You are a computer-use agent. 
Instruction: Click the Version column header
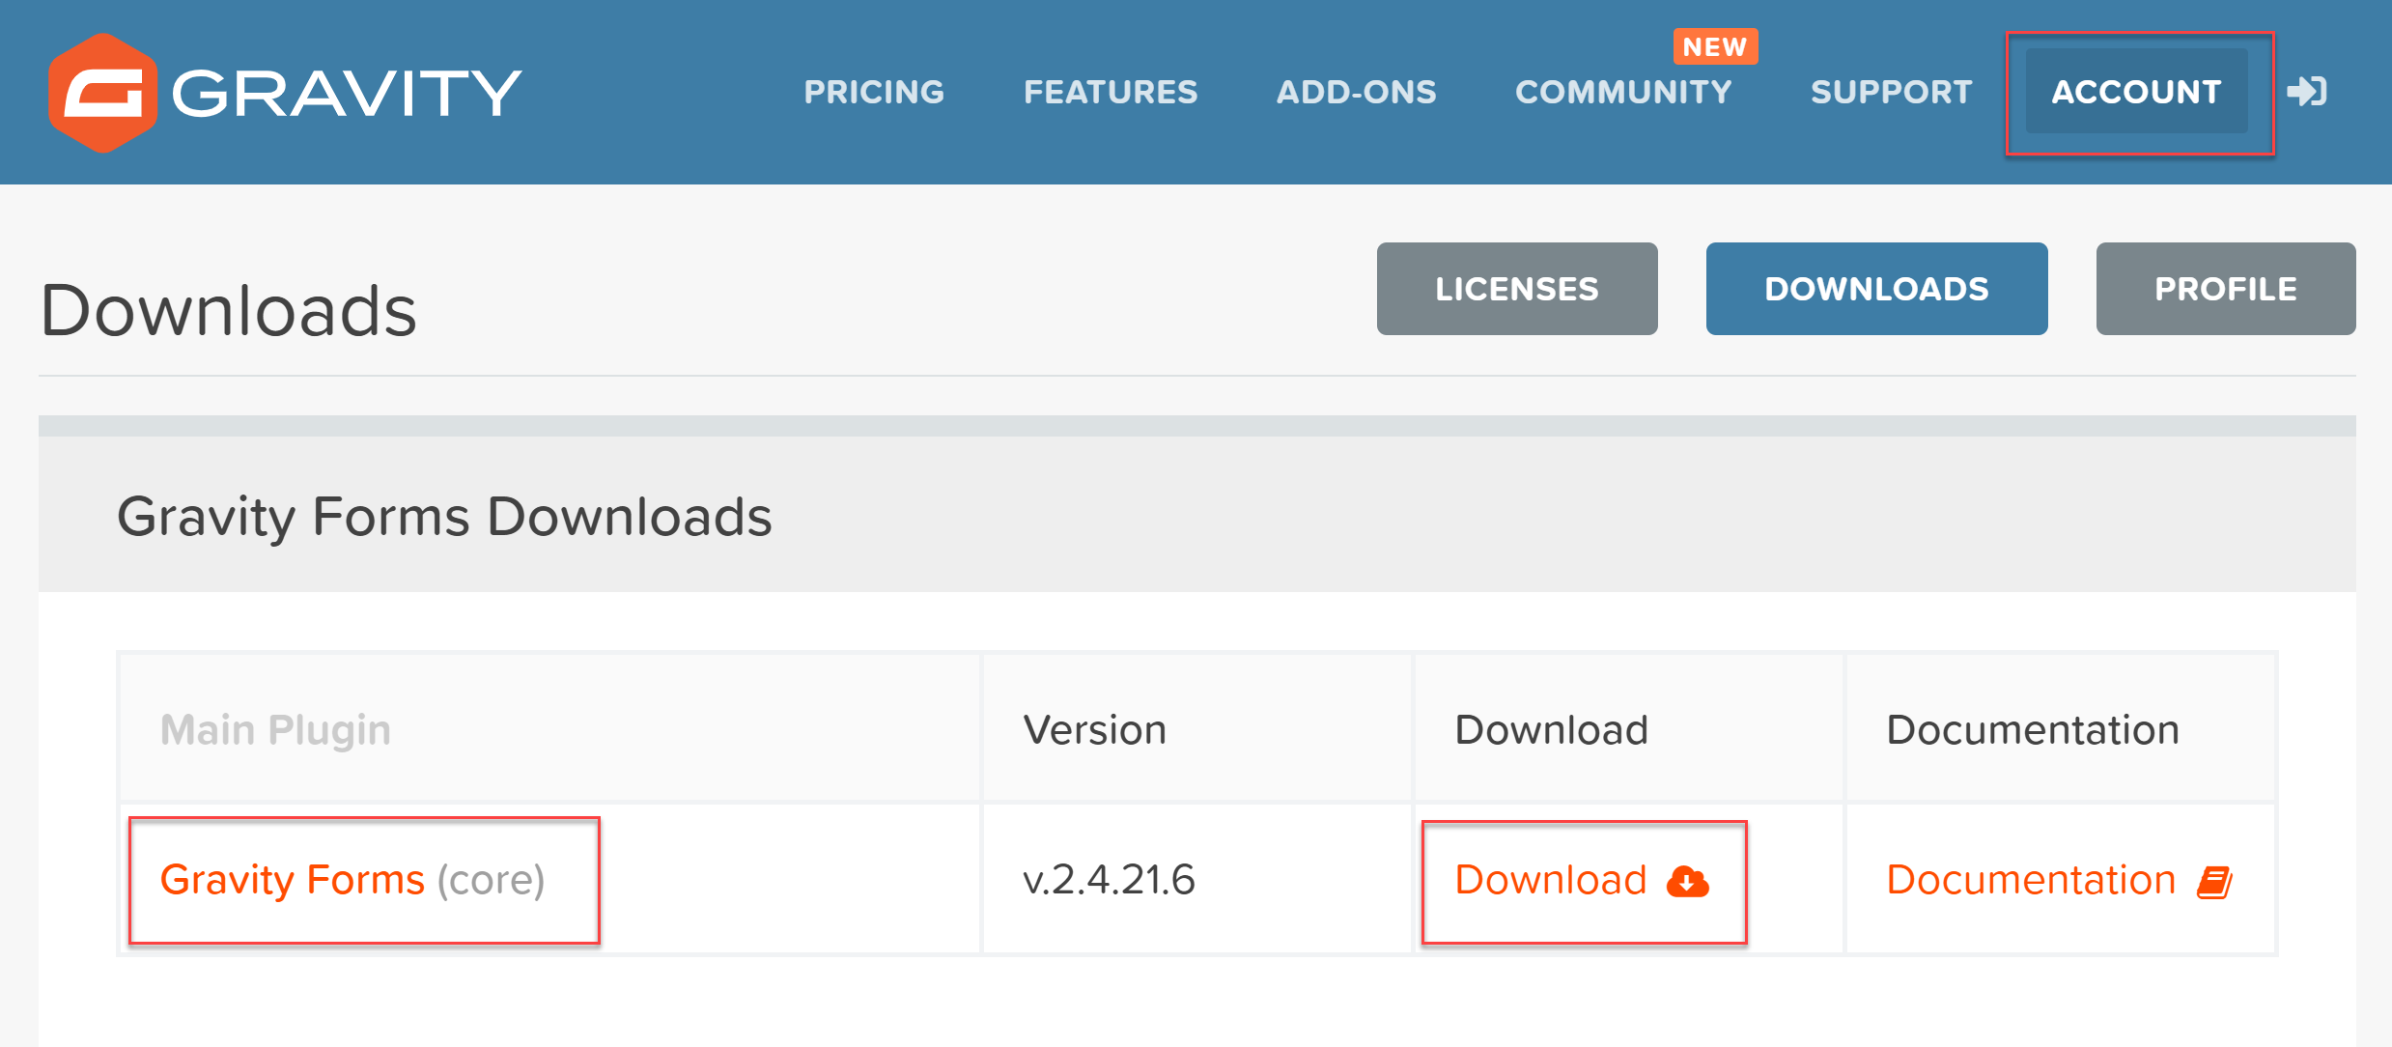click(1095, 730)
